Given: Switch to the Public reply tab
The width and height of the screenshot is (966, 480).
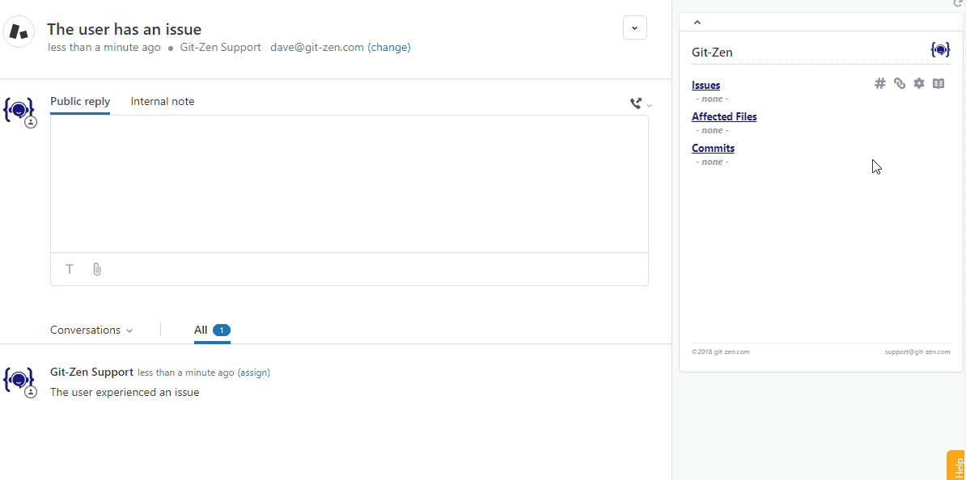Looking at the screenshot, I should [80, 102].
